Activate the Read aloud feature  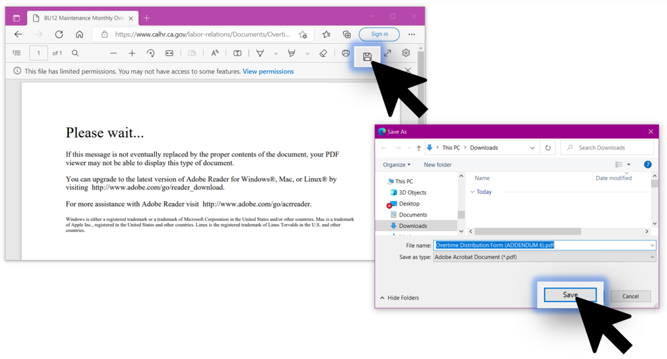click(x=215, y=53)
